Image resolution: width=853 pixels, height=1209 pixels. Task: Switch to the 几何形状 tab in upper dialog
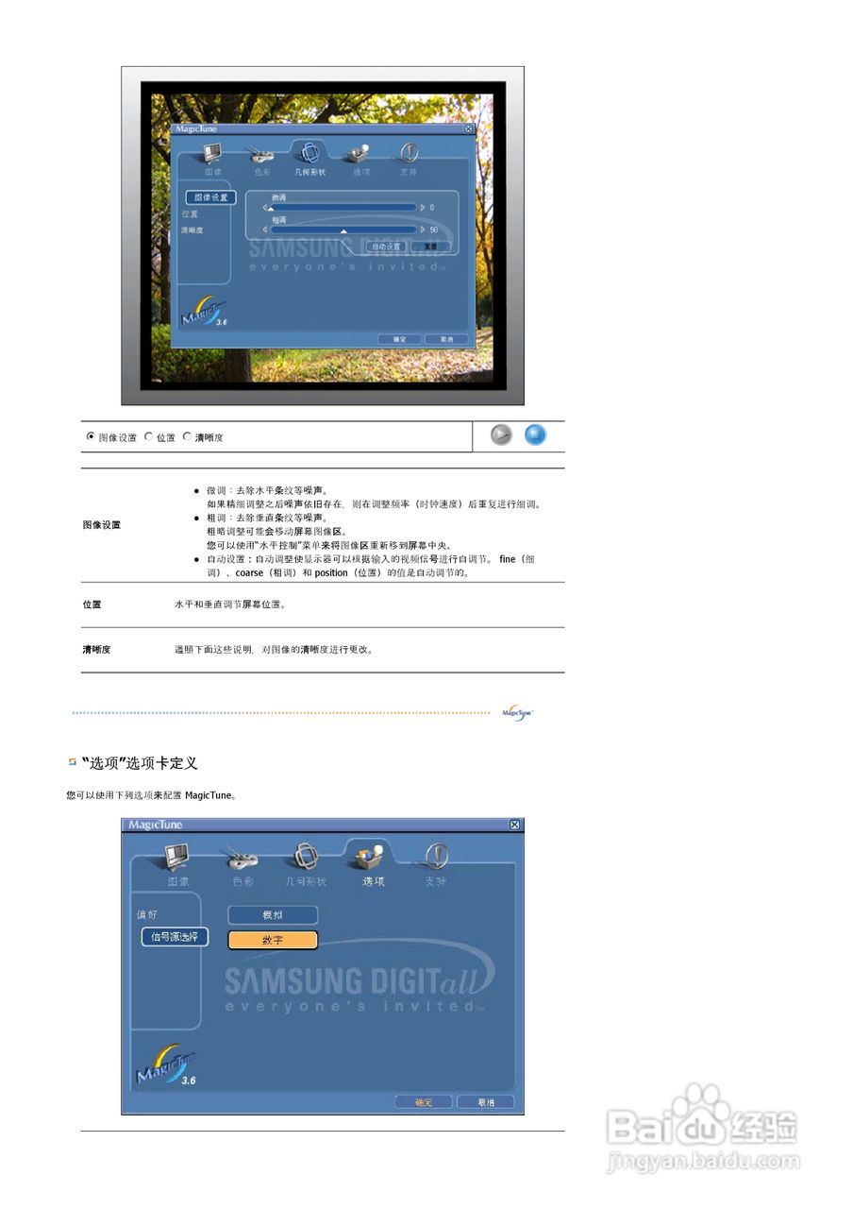(309, 154)
